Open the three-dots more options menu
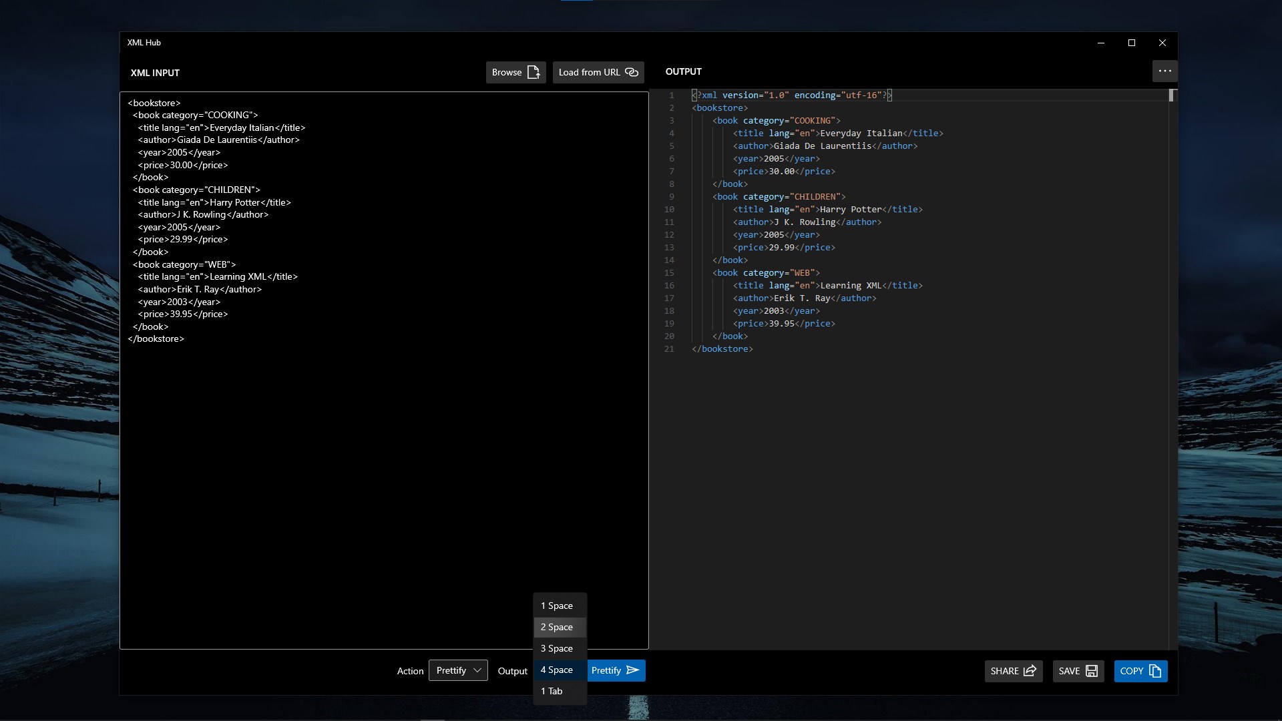This screenshot has width=1282, height=721. 1164,71
